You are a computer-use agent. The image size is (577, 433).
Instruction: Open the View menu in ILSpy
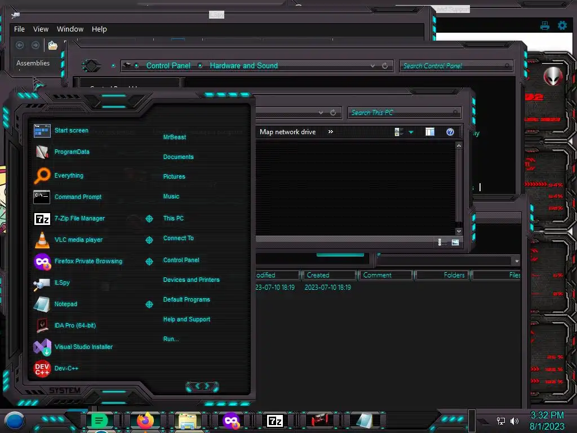41,29
